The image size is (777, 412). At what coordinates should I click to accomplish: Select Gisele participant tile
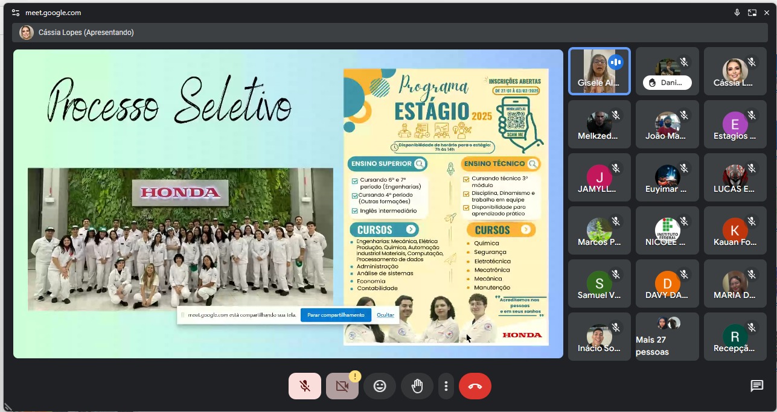point(600,71)
